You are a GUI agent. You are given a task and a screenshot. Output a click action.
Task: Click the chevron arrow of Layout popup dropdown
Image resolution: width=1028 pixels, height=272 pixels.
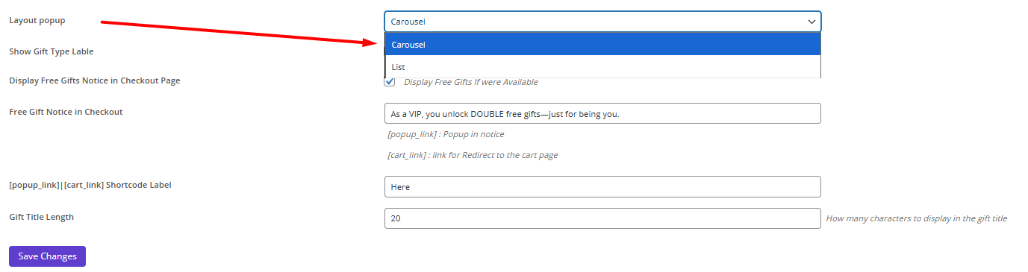pyautogui.click(x=812, y=22)
